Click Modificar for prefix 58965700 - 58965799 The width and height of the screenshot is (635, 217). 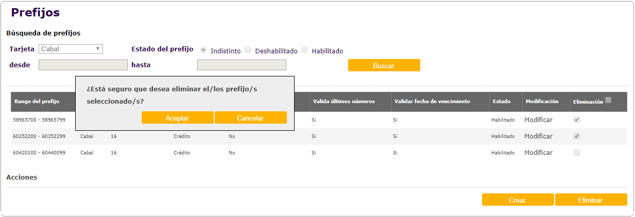click(x=538, y=120)
